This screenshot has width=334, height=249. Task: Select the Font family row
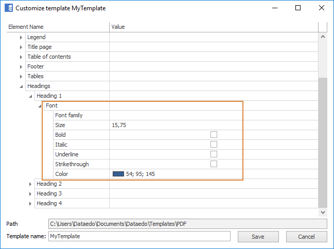tap(69, 115)
